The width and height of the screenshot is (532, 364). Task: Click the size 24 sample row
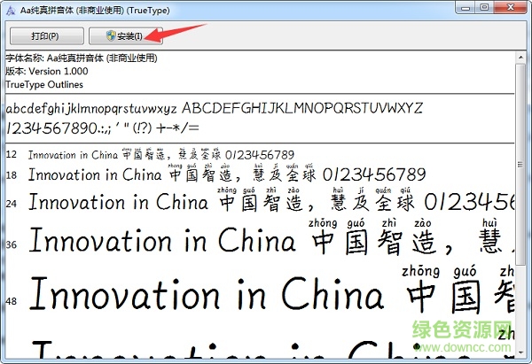click(260, 201)
